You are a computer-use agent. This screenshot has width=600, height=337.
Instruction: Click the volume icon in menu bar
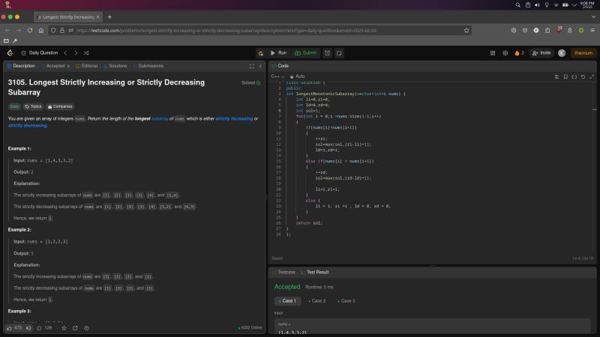click(x=537, y=5)
